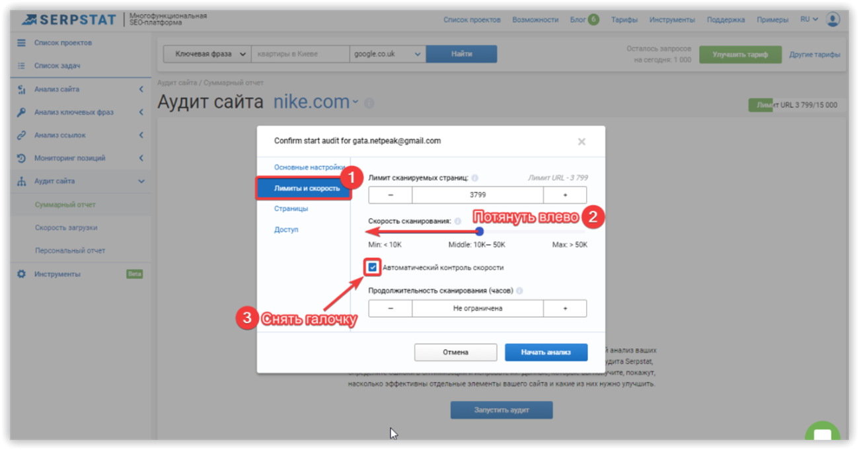Open Блог in top navigation

point(578,20)
